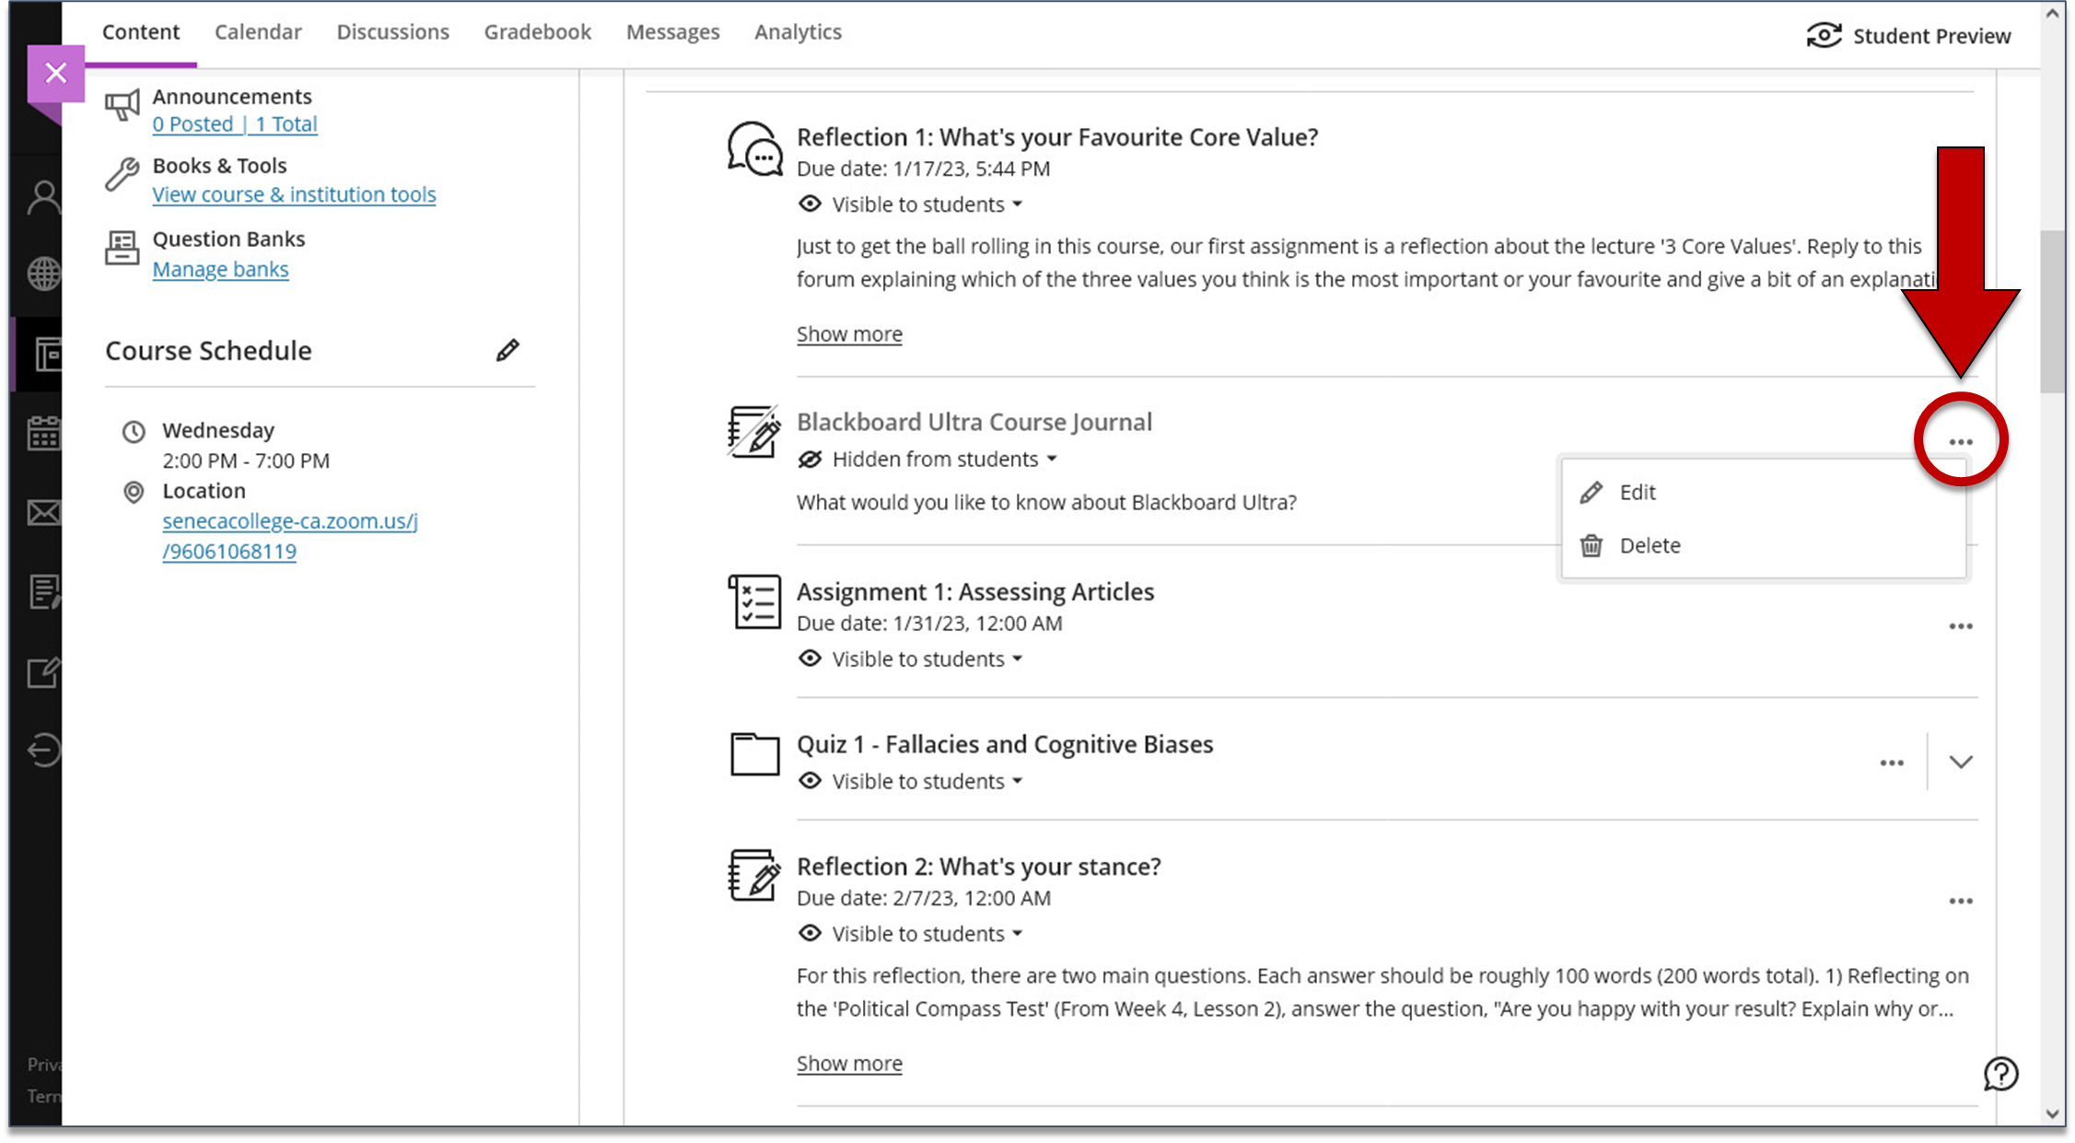
Task: Click the three-dot menu on Reflection 2
Action: coord(1960,900)
